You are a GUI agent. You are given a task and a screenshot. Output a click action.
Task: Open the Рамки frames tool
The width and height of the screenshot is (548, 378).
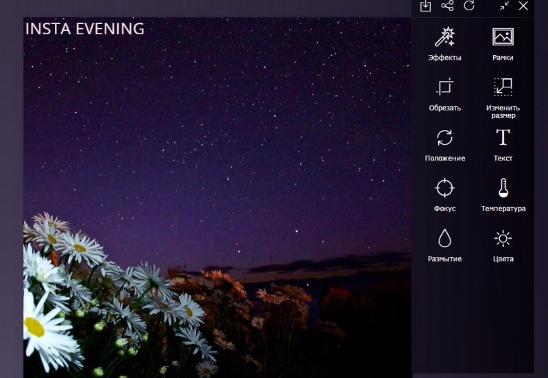pos(503,44)
